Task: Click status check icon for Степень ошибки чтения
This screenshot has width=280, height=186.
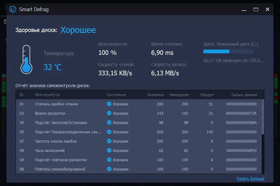Action: (x=109, y=104)
